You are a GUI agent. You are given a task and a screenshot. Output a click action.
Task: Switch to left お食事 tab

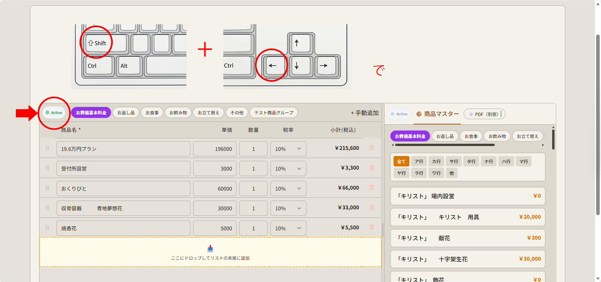[152, 113]
